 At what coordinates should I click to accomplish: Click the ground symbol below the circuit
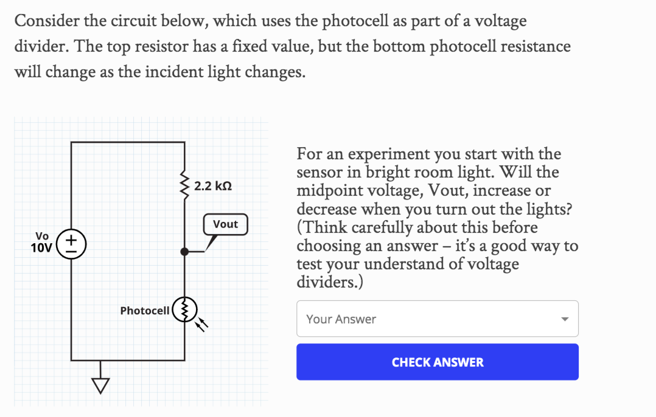(100, 382)
